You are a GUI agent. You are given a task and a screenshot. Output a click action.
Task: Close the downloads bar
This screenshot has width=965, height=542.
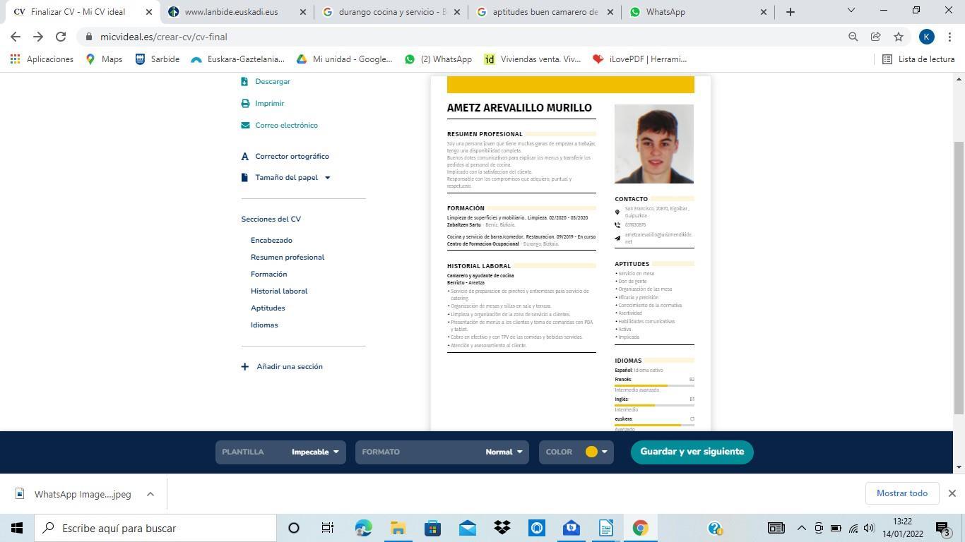pos(952,493)
